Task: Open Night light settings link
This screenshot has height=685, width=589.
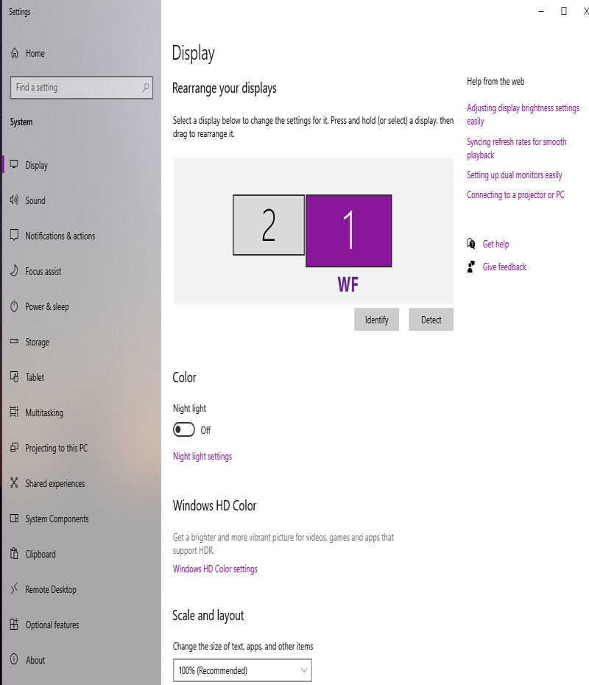Action: 202,456
